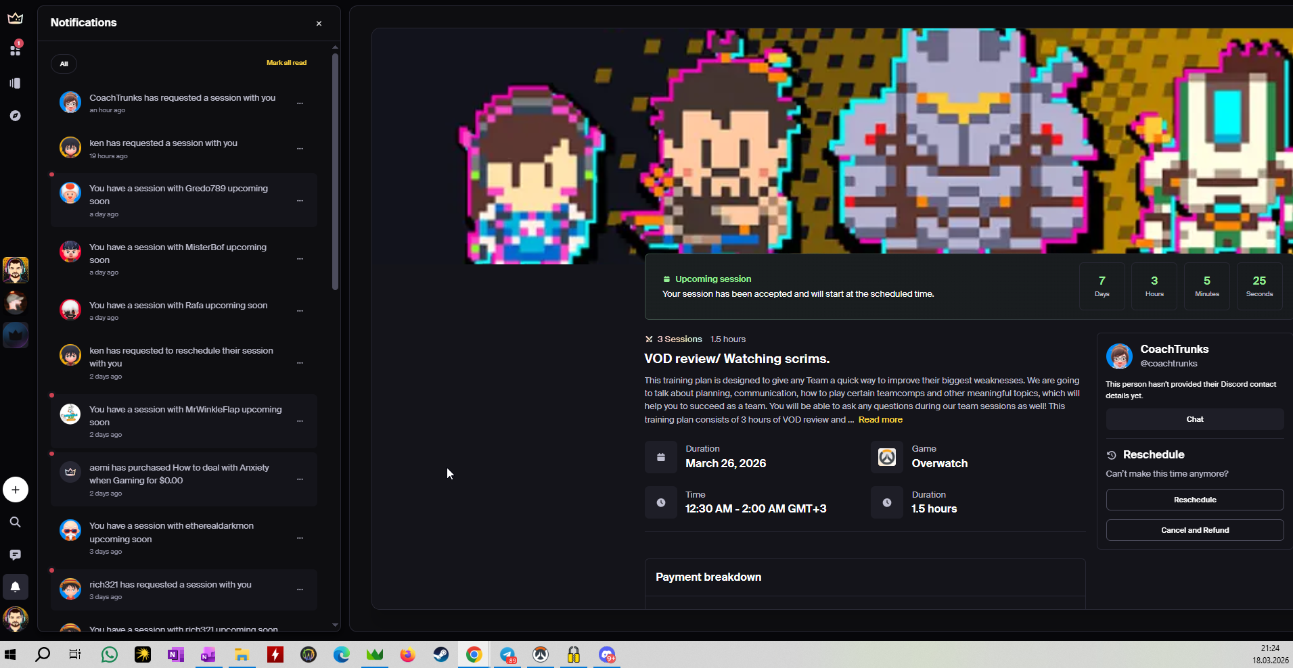
Task: Open Overwatch from the taskbar
Action: coord(540,654)
